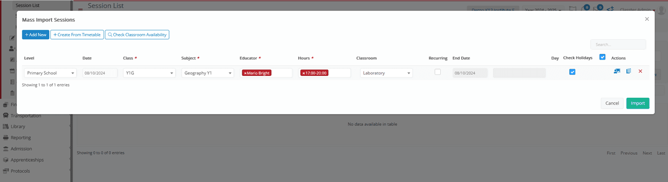
Task: Remove the 17:00-20:00 hours tag
Action: (x=303, y=73)
